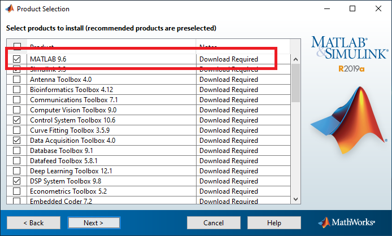Image resolution: width=392 pixels, height=236 pixels.
Task: Uncheck the MATLAB 9.6 checkbox
Action: 17,59
